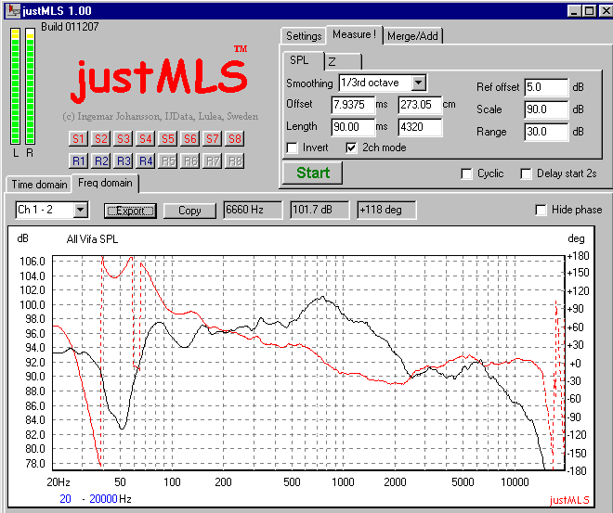Recall stored measurement R4
The image size is (613, 513).
point(146,160)
